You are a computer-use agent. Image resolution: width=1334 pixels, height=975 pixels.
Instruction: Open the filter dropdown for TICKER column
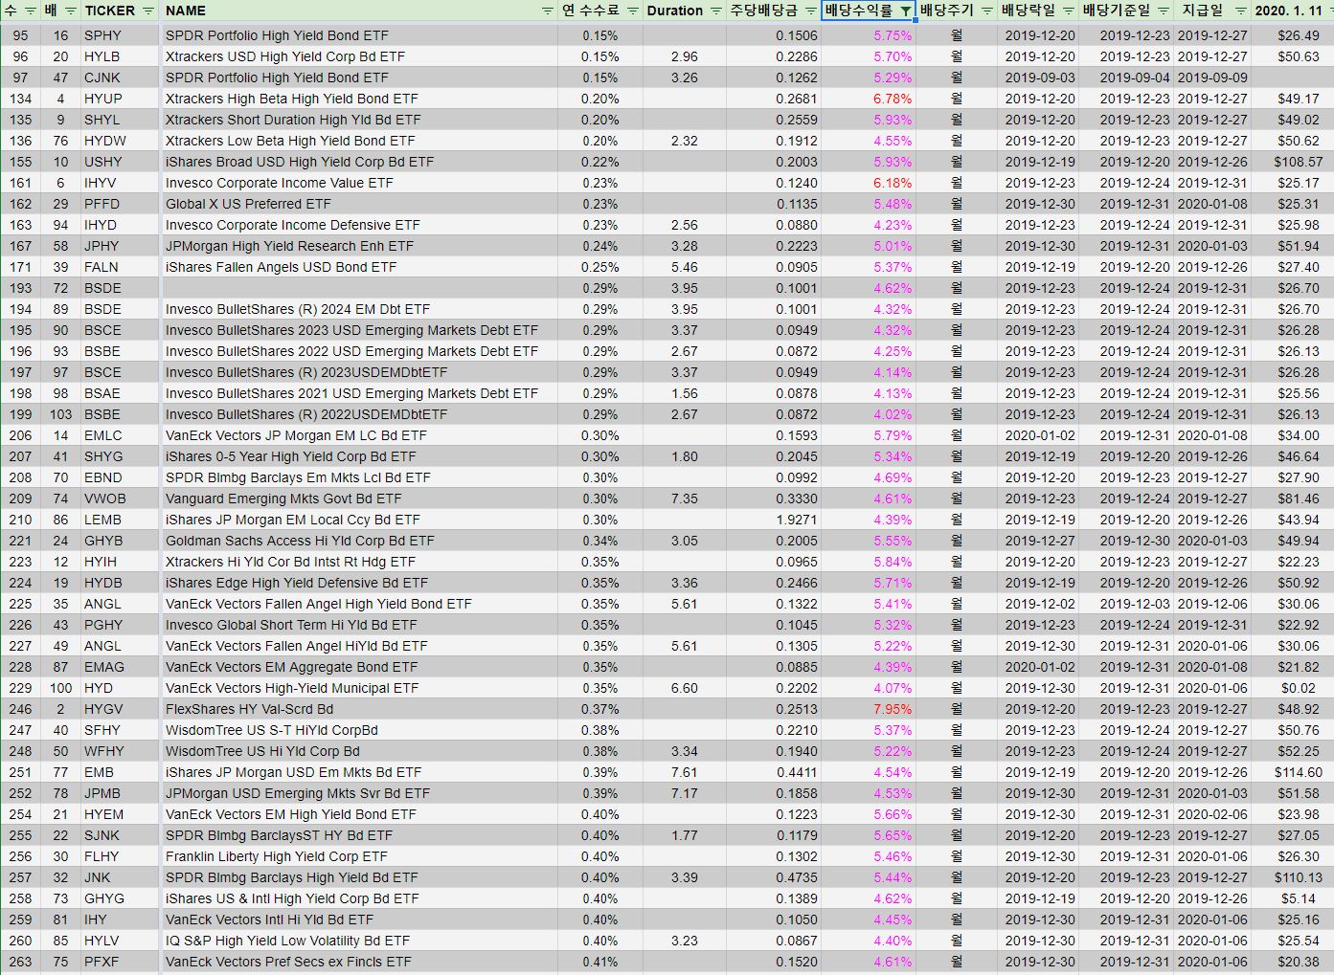coord(148,11)
